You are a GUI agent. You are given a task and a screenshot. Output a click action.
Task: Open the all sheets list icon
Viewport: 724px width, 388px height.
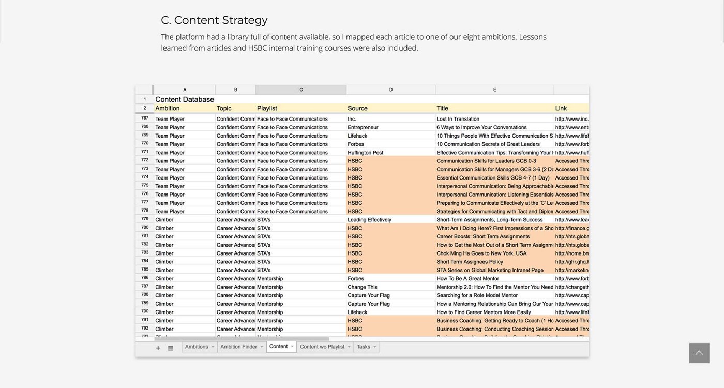pos(171,348)
